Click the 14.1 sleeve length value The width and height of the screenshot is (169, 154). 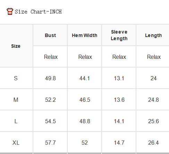coord(119,121)
